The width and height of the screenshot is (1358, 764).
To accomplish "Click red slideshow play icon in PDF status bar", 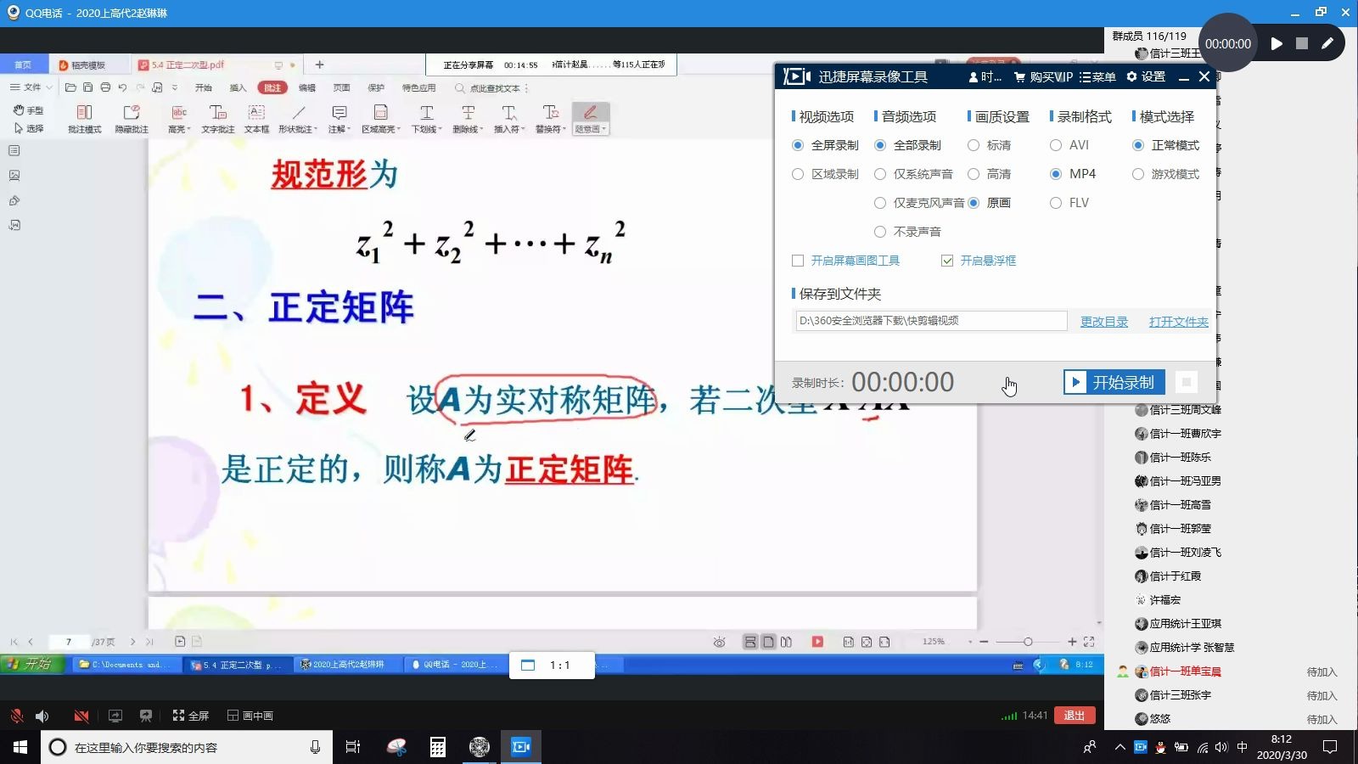I will point(817,642).
